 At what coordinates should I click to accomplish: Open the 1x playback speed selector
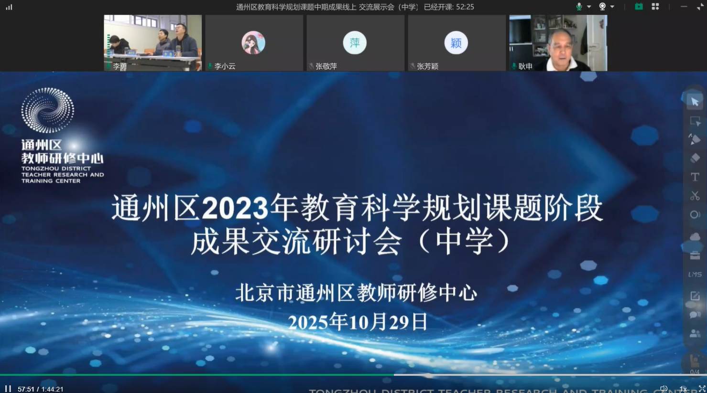[683, 388]
